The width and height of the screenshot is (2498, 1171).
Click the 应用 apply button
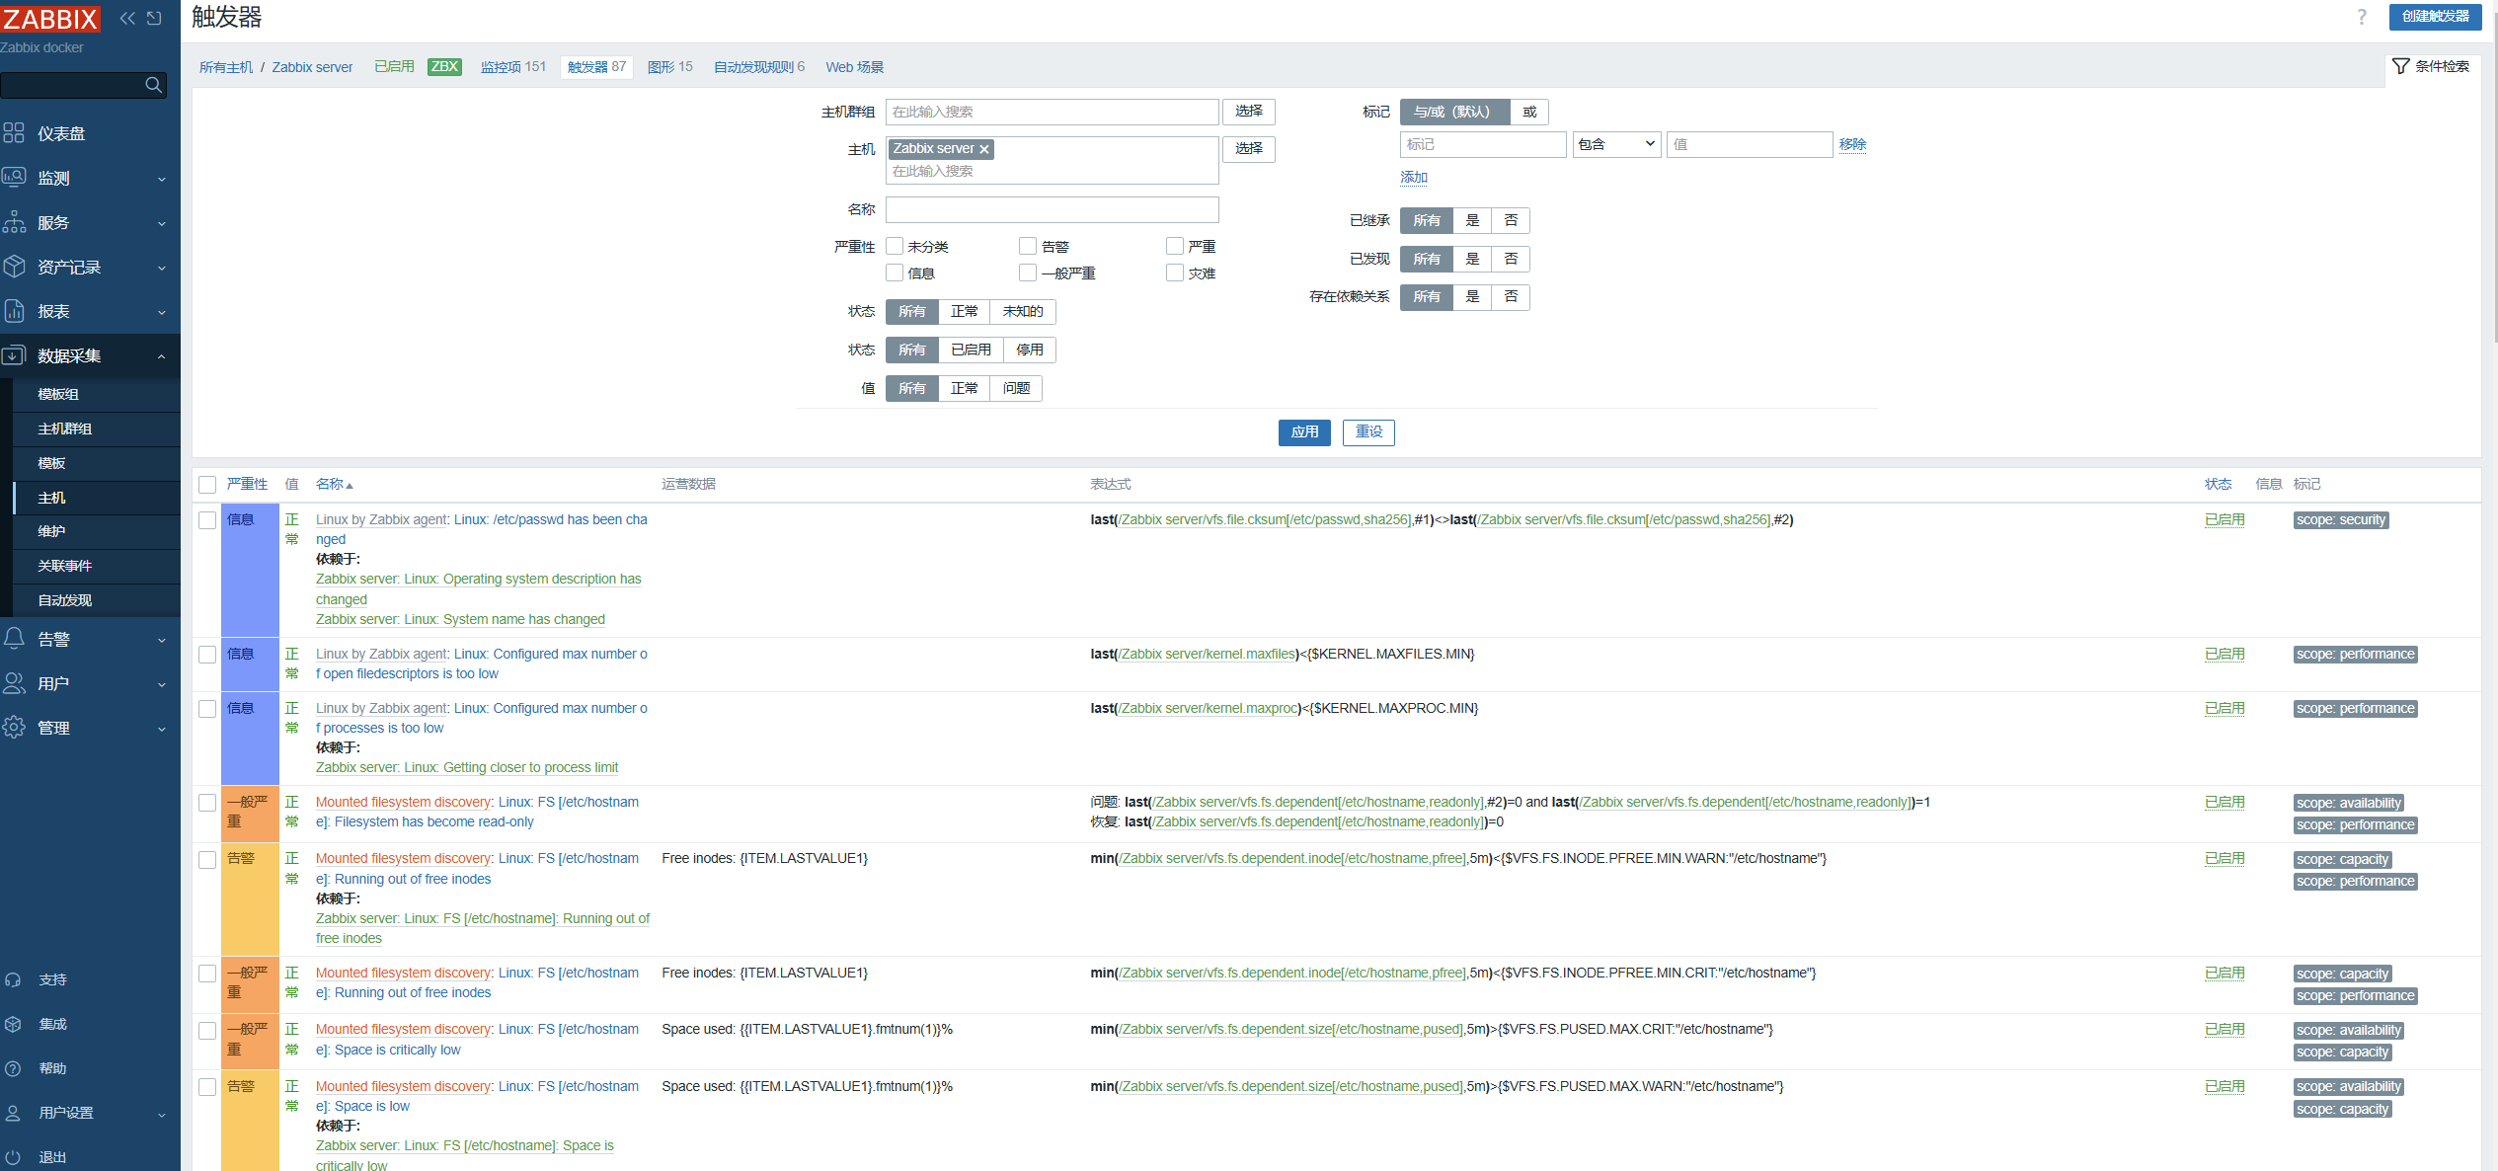coord(1303,431)
